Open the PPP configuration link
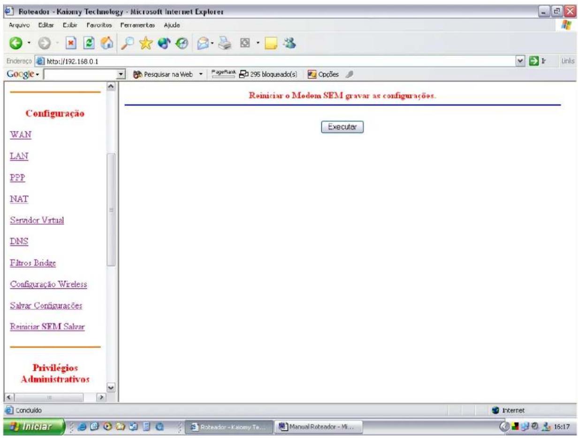 pyautogui.click(x=17, y=178)
